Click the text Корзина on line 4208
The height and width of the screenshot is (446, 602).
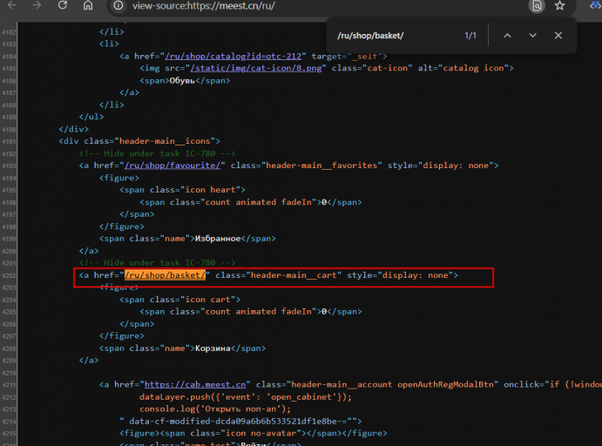[x=213, y=348]
